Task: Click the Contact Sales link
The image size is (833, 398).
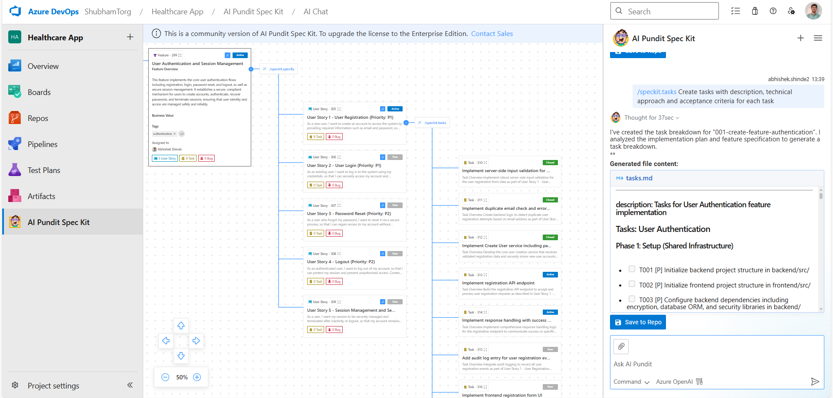Action: [x=492, y=33]
